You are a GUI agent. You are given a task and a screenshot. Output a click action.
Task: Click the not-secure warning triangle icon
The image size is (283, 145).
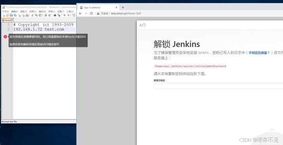click(x=98, y=13)
